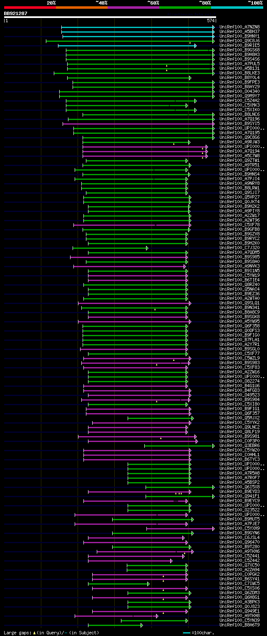Click the white query sequence bar
Image resolution: width=267 pixels, height=636 pixels.
point(110,17)
